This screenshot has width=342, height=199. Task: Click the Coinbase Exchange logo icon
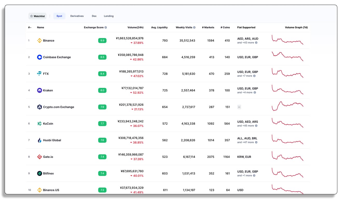39,57
